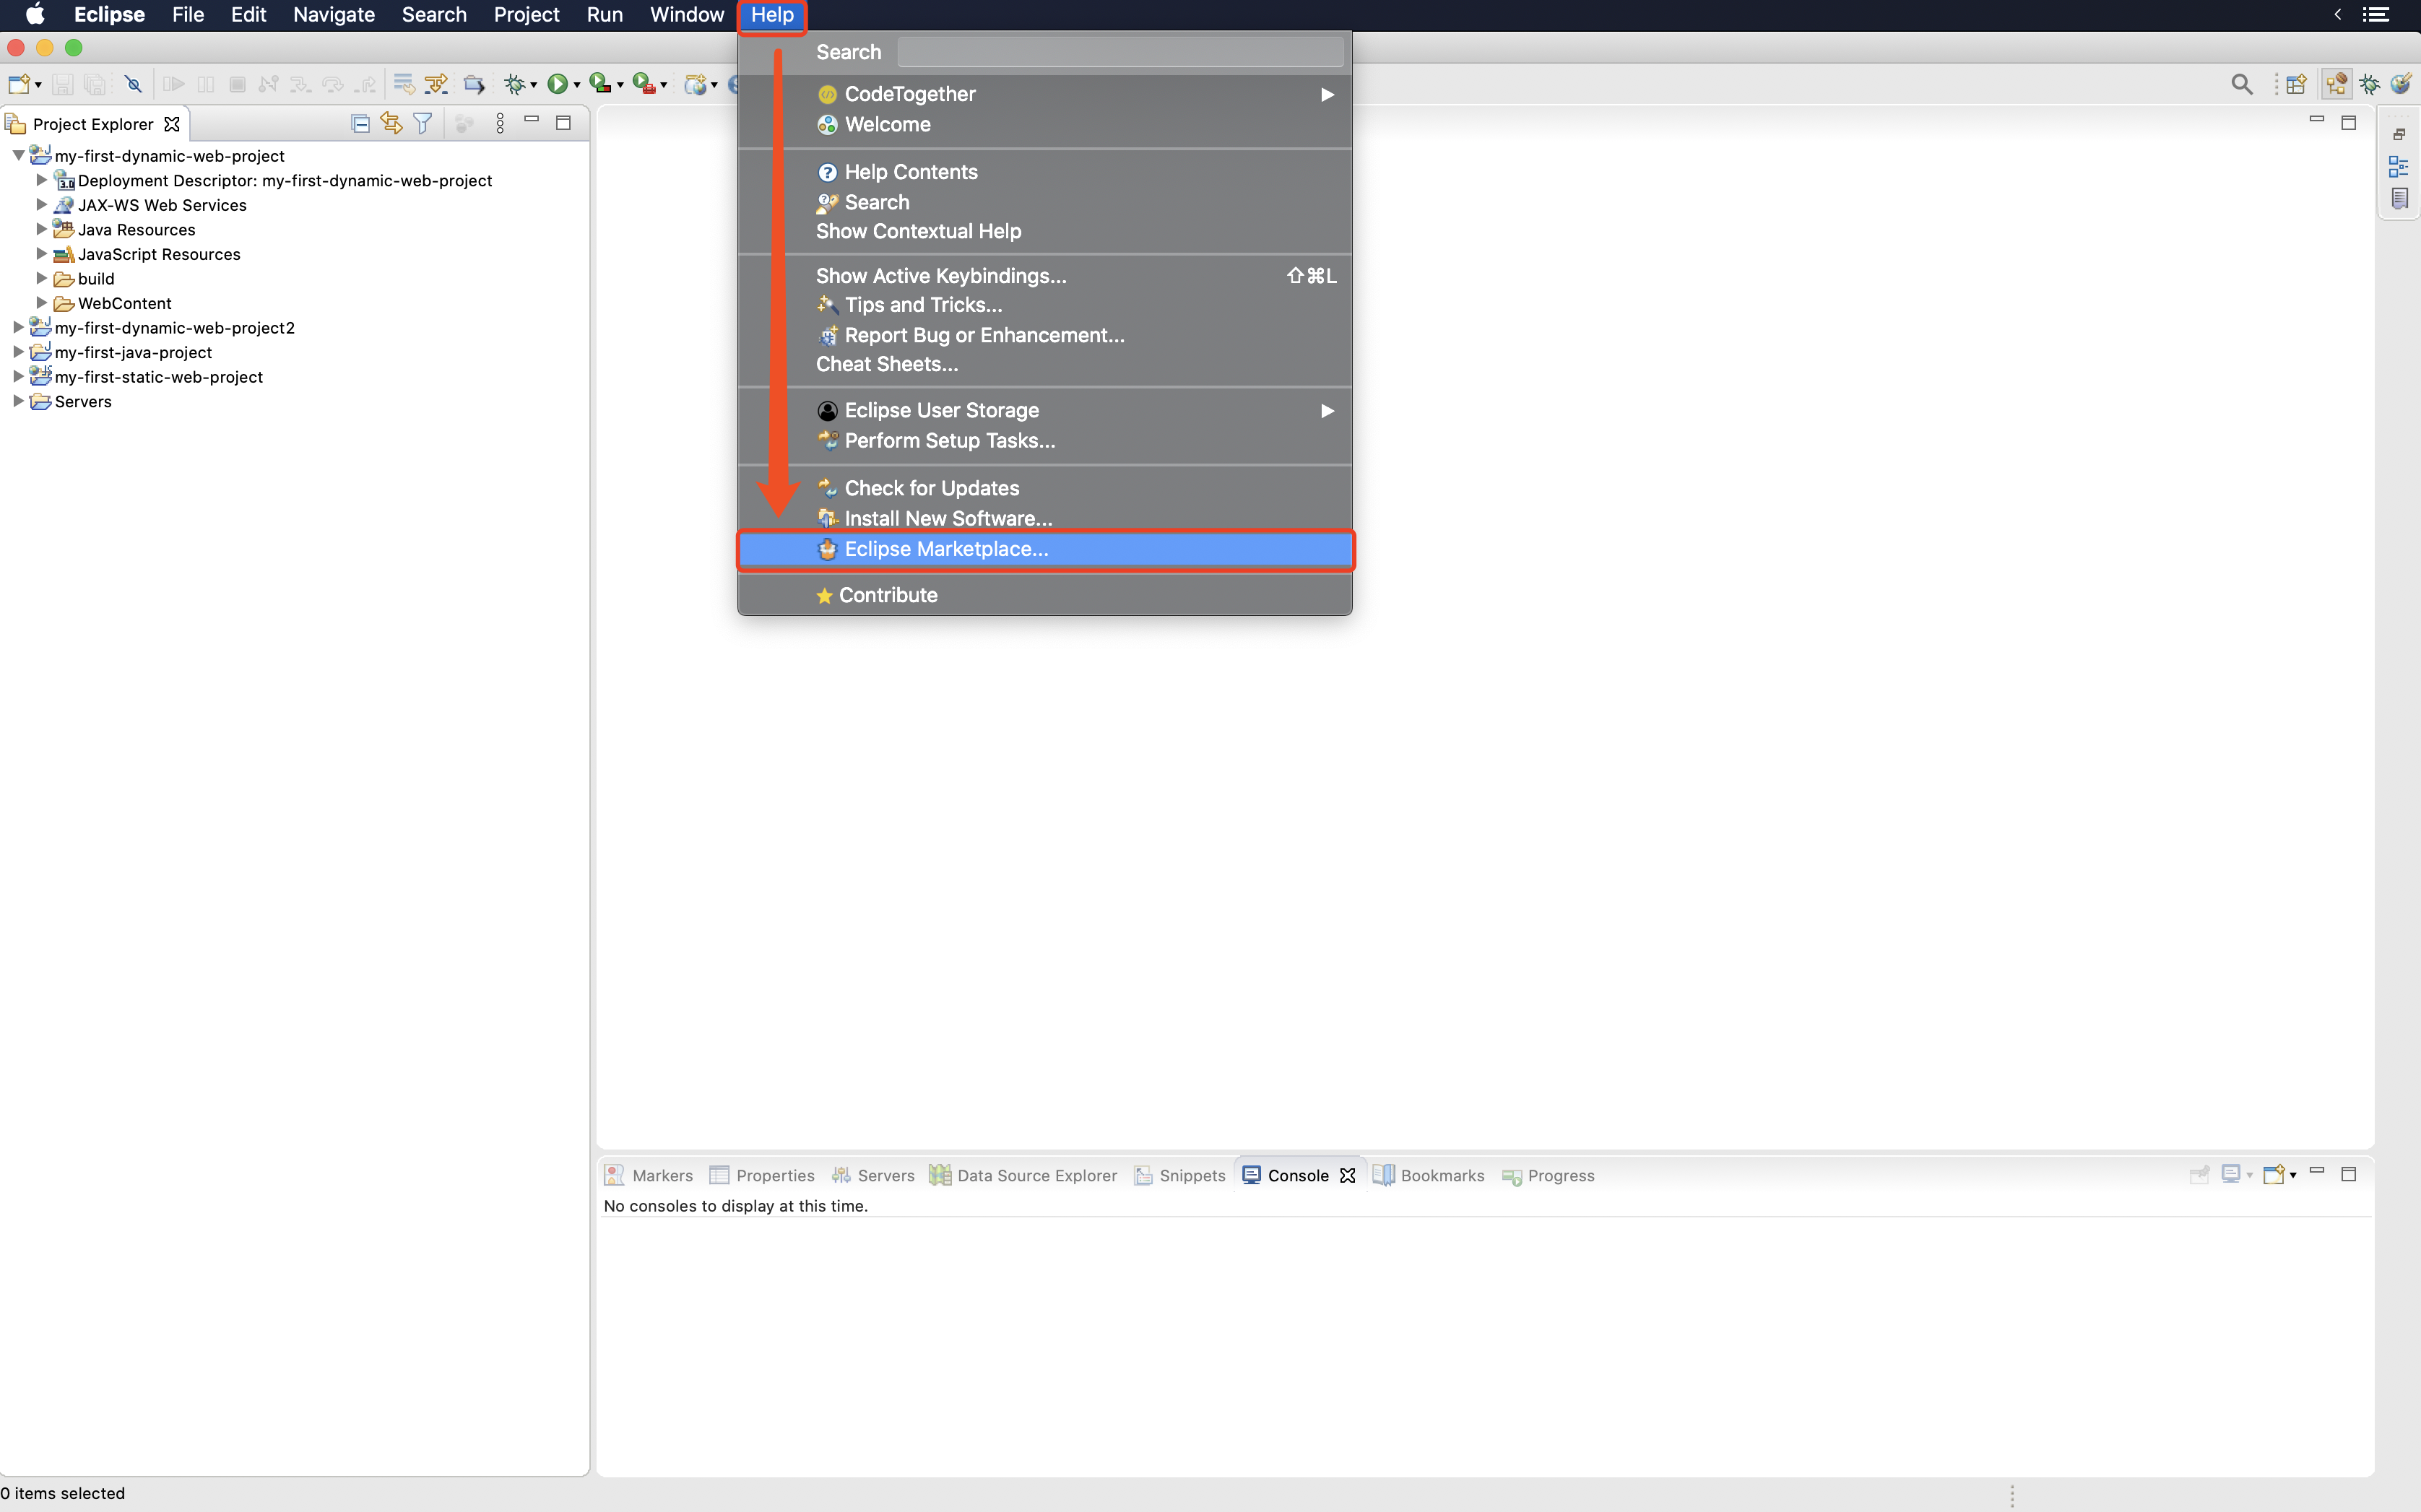Open the New wizard dropdown arrow
This screenshot has width=2421, height=1512.
click(x=38, y=86)
